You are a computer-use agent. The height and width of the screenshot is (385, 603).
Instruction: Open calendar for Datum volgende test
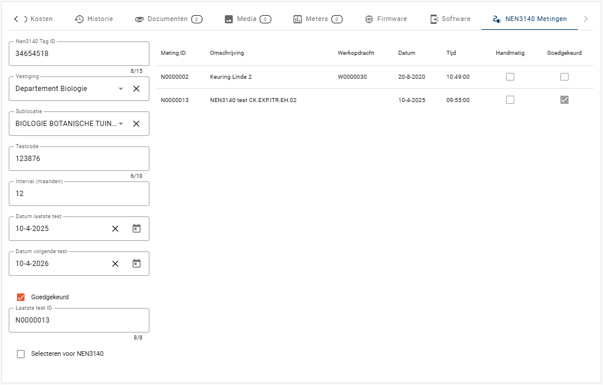point(137,264)
